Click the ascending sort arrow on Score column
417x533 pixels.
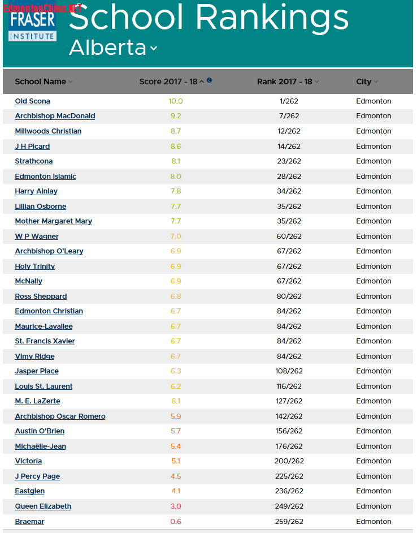[x=202, y=81]
